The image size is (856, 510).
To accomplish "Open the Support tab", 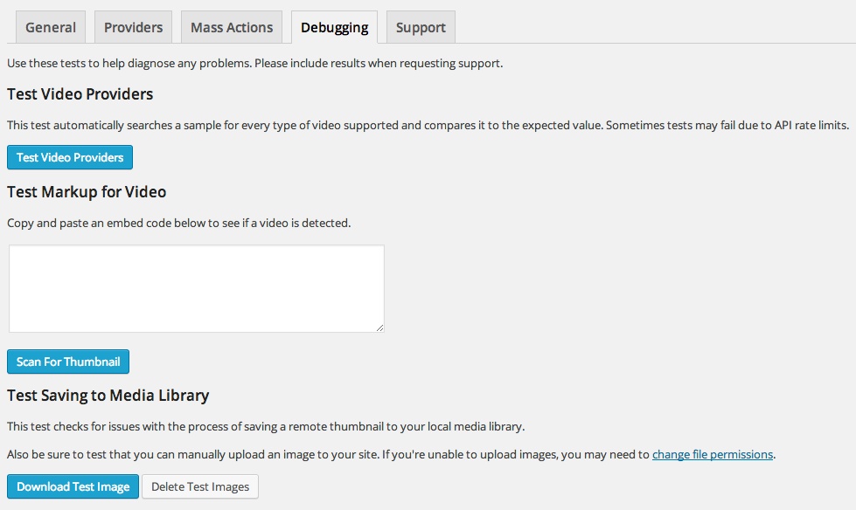I will [x=421, y=27].
